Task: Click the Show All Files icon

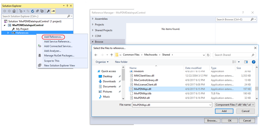Action: [x=42, y=11]
